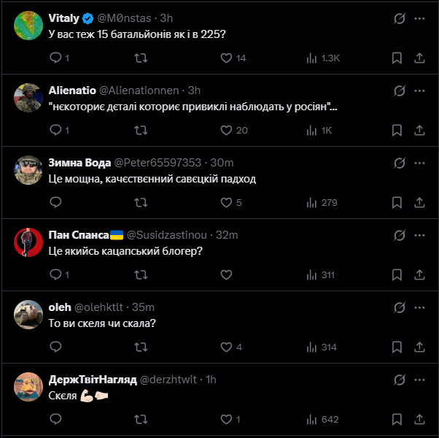View analytics on ДержТвітНагляд's tweet
Screen dimensions: 439x438
(x=311, y=419)
